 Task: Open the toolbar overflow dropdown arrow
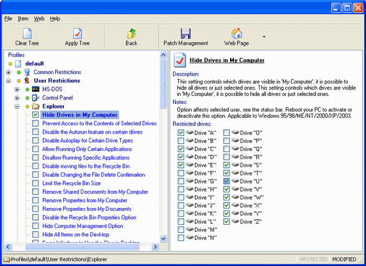tap(264, 37)
